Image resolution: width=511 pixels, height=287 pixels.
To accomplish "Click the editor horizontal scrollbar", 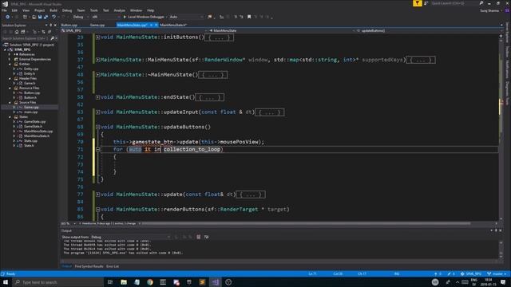I will click(307, 224).
